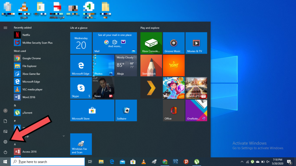Launch Word 2016
The width and height of the screenshot is (296, 166).
(40, 97)
